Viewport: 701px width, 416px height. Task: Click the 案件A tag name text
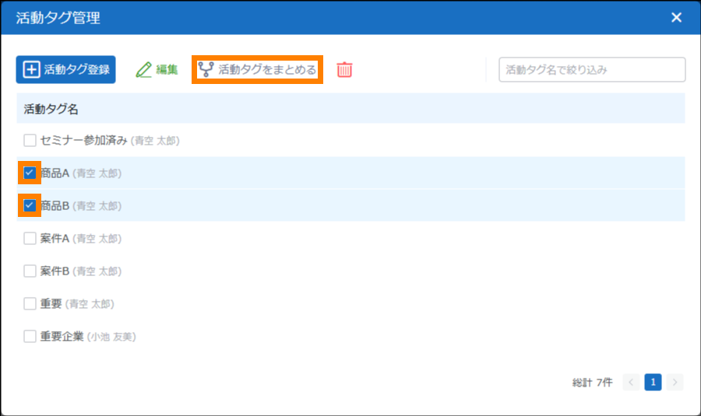tap(55, 238)
